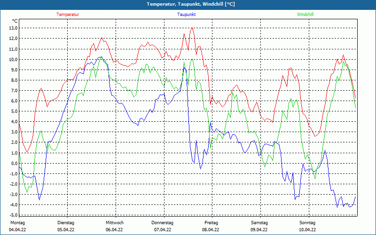Click the Montag day label
This screenshot has height=235, width=376.
point(17,223)
